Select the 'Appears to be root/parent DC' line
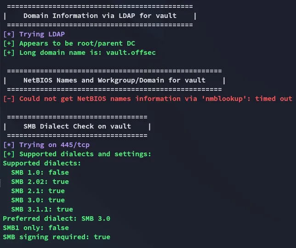The width and height of the screenshot is (296, 248). [69, 43]
